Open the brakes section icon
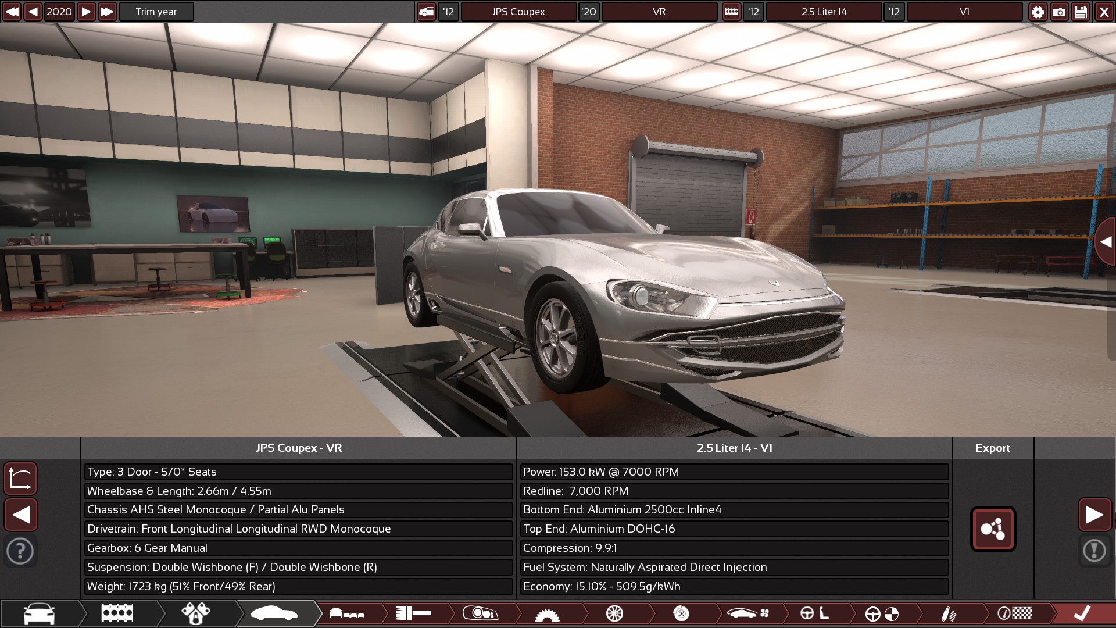 pyautogui.click(x=681, y=613)
